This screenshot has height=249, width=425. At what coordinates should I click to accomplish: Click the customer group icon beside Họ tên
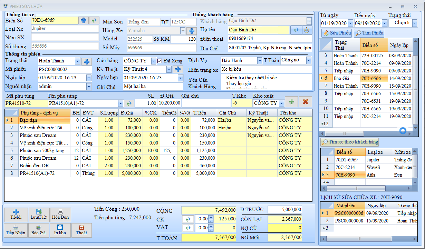(306, 30)
